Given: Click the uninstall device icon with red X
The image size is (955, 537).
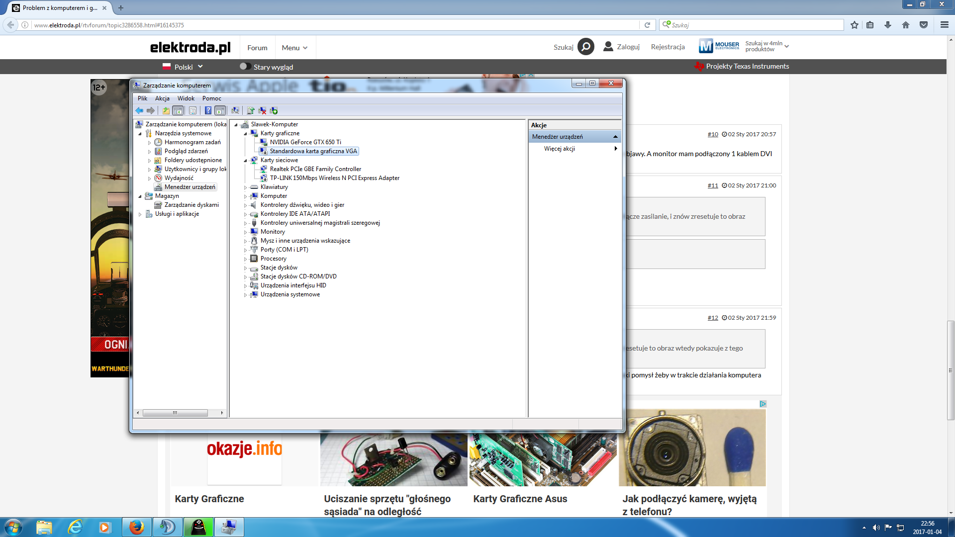Looking at the screenshot, I should (262, 110).
